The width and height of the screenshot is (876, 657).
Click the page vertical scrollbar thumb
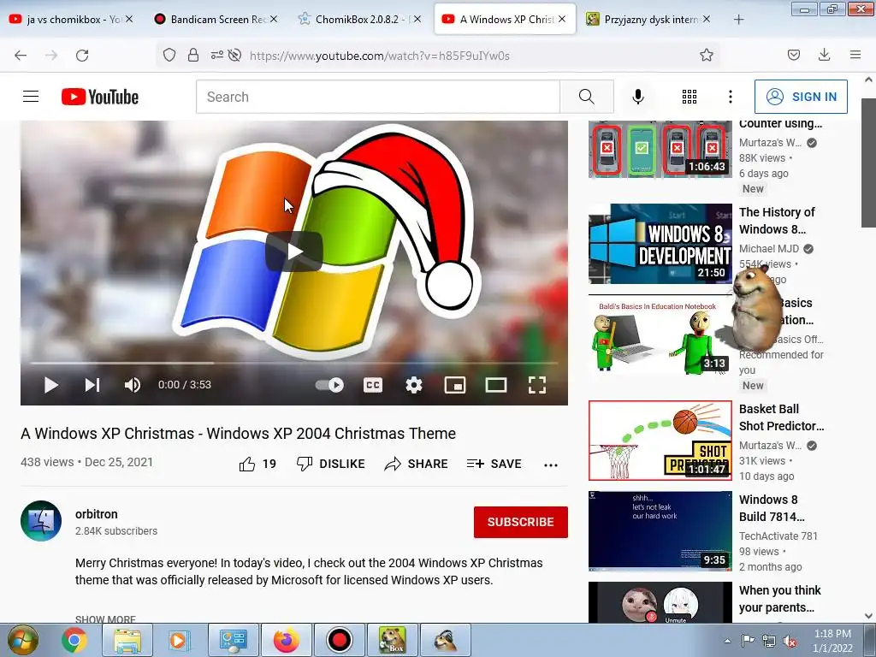click(869, 163)
